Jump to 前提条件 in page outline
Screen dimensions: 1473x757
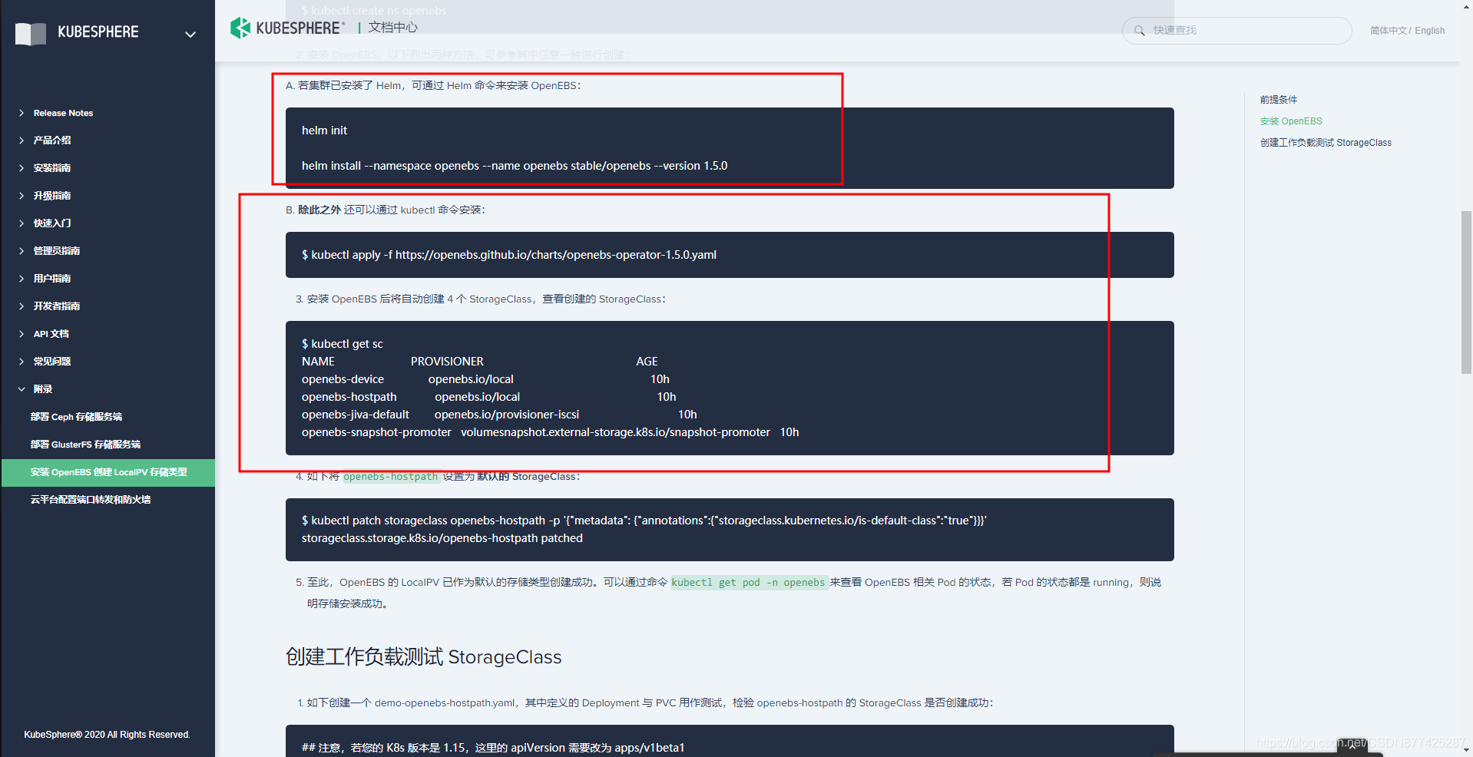tap(1279, 100)
